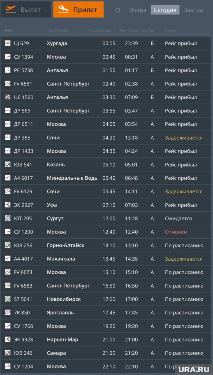Select the Сегодня day filter
The width and height of the screenshot is (213, 375).
pos(165,10)
